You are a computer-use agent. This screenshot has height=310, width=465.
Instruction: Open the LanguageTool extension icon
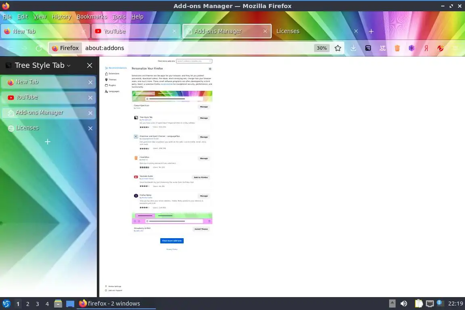pos(383,48)
